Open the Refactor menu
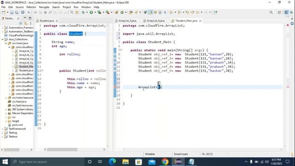Viewport: 295px width, 166px height. (x=31, y=7)
